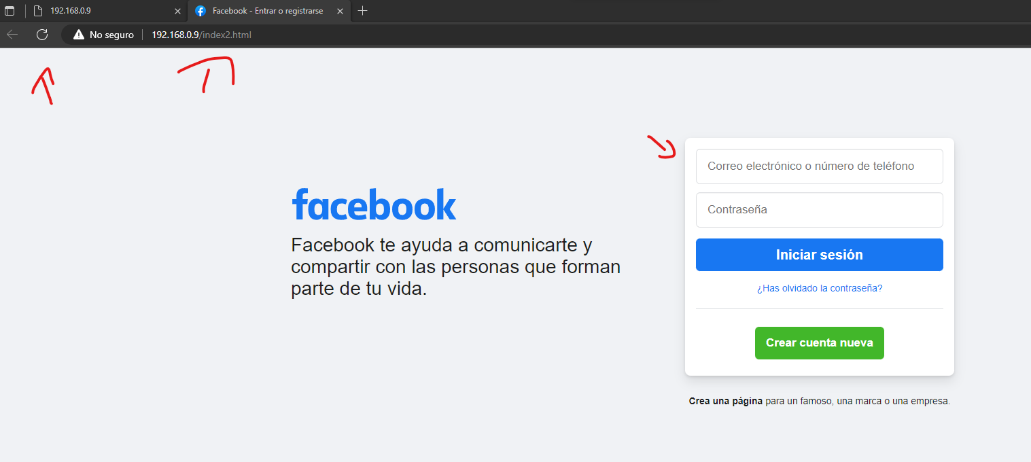The width and height of the screenshot is (1031, 462).
Task: Click the page icon of 192.168.0.9 tab
Action: (x=38, y=11)
